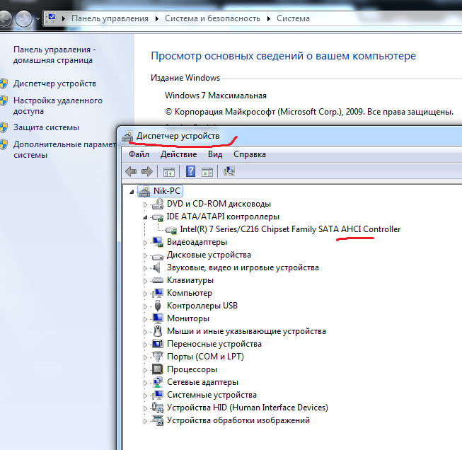Click Device Manager title bar icon

[127, 136]
